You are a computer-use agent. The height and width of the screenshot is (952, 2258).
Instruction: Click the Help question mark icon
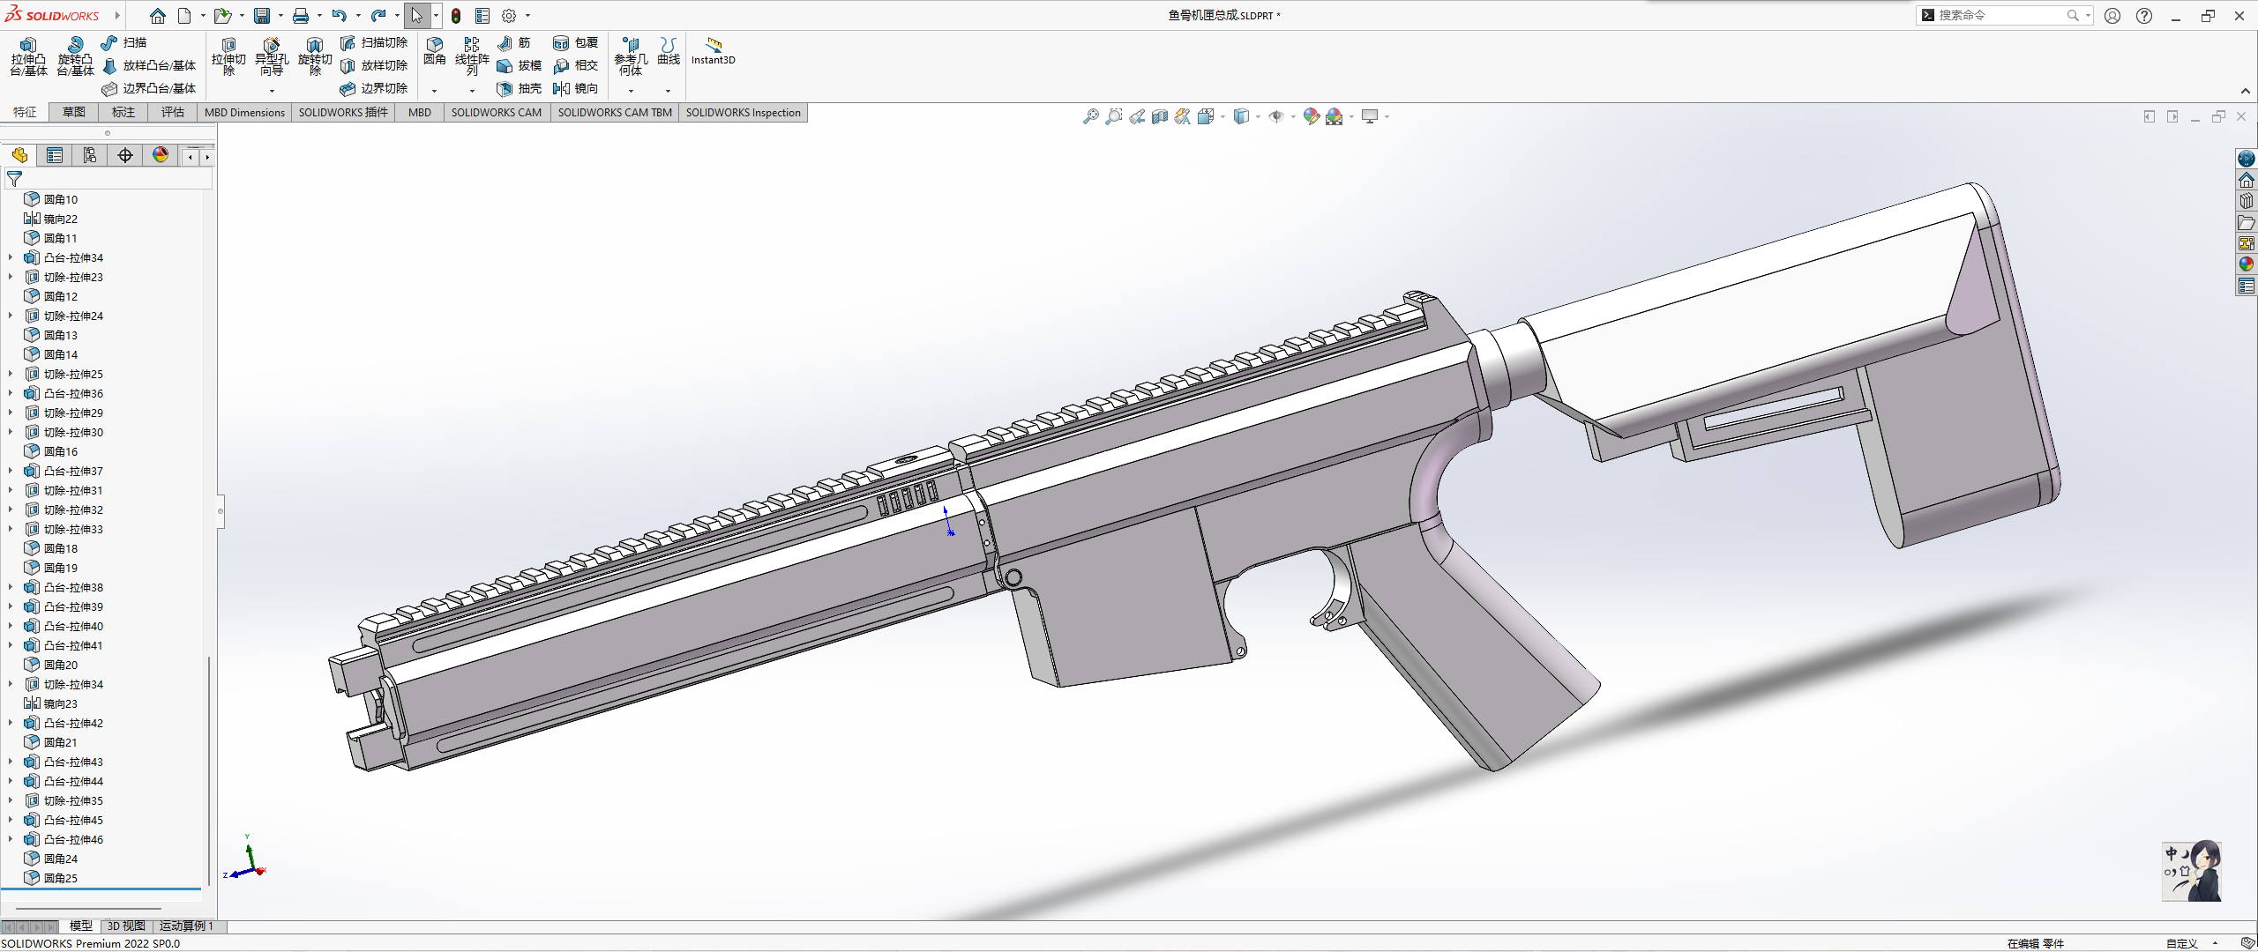(2144, 15)
